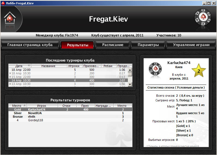
Task: Click the X mark on 18 Апр 10:30 row
Action: pyautogui.click(x=10, y=73)
